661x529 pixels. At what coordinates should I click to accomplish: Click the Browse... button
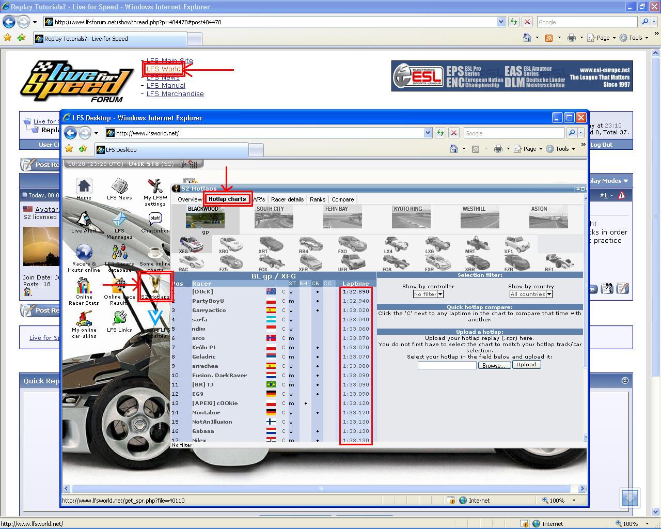point(494,365)
